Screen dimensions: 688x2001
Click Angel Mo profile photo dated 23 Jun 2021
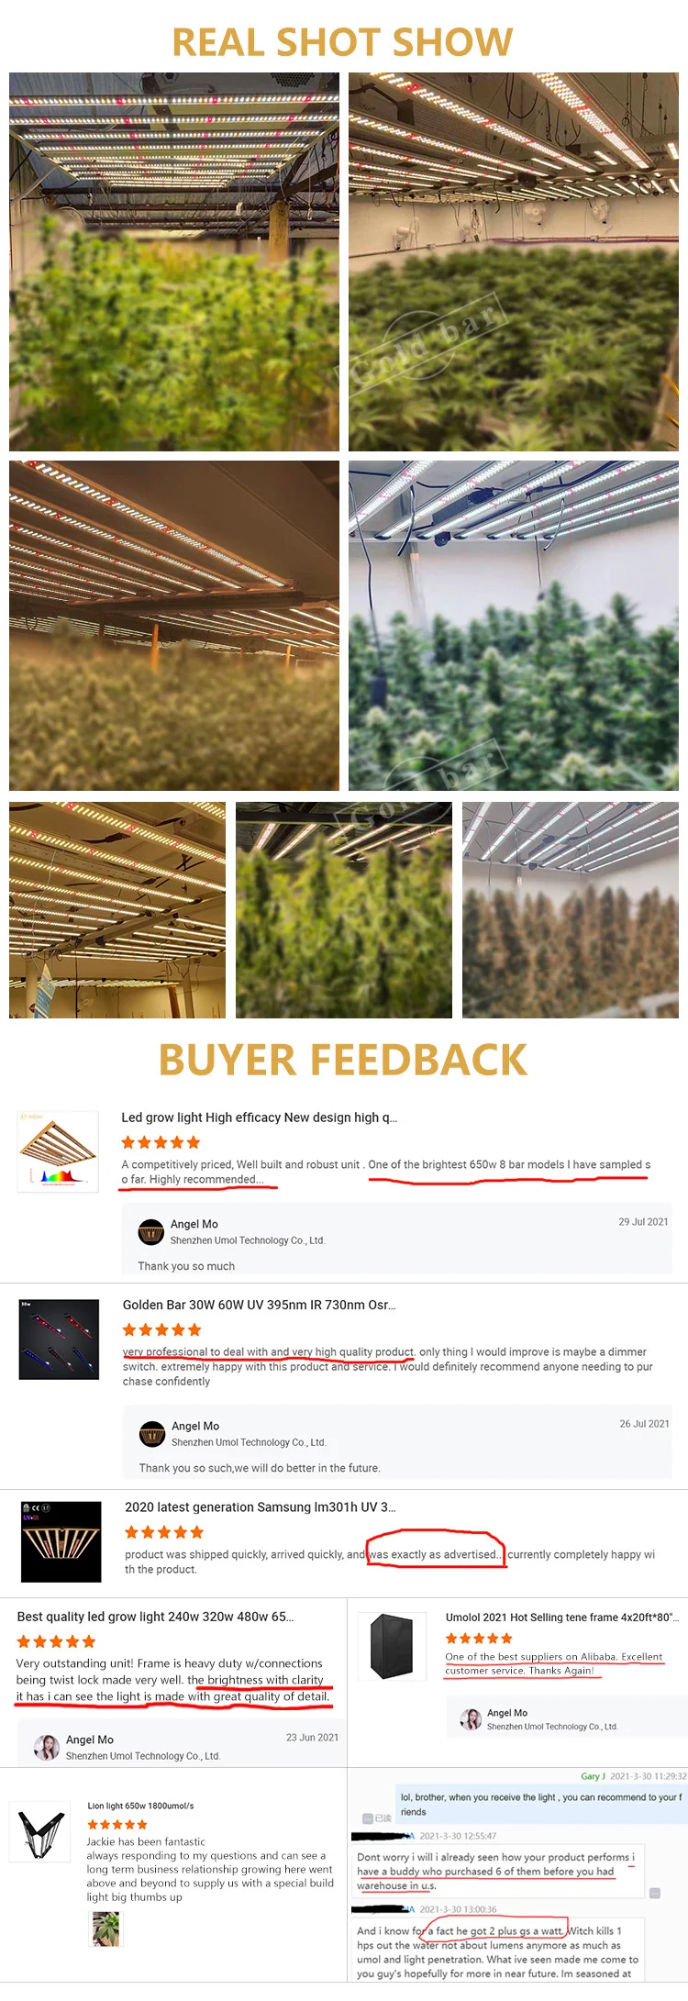pyautogui.click(x=47, y=1747)
